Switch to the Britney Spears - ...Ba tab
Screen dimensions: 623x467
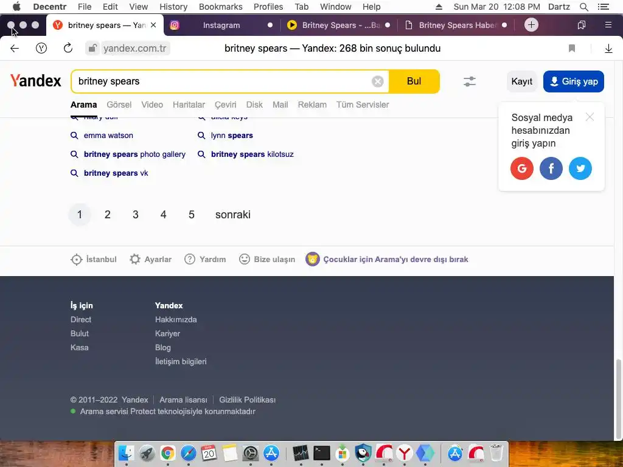339,25
